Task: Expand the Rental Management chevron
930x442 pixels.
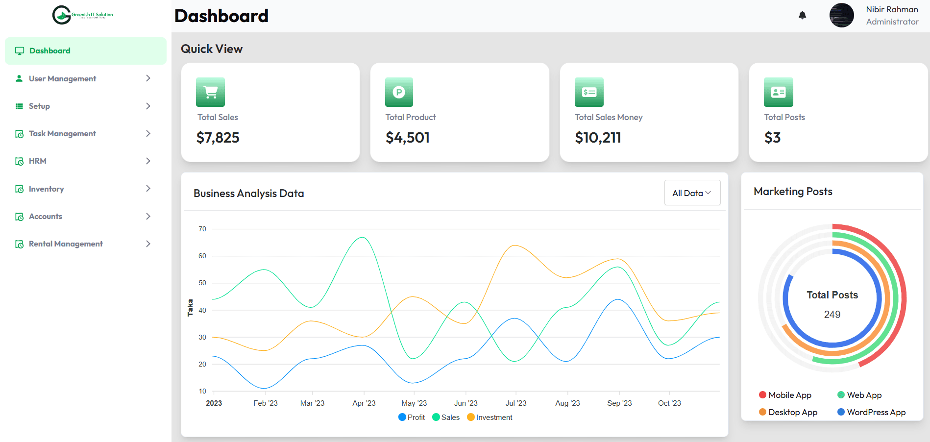Action: point(148,244)
